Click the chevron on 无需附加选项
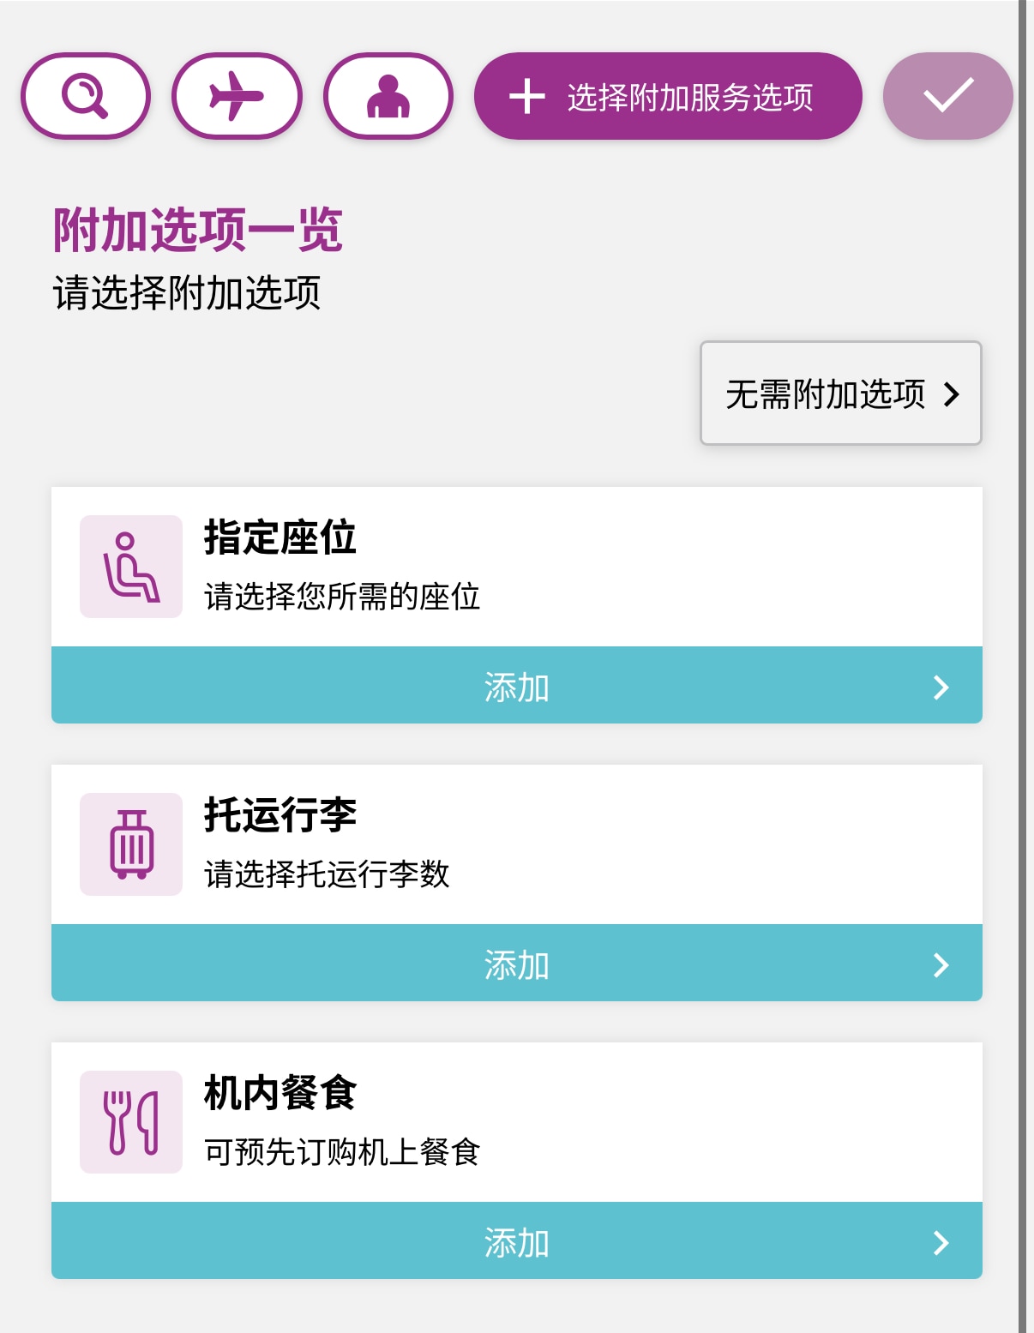The width and height of the screenshot is (1034, 1333). [952, 394]
